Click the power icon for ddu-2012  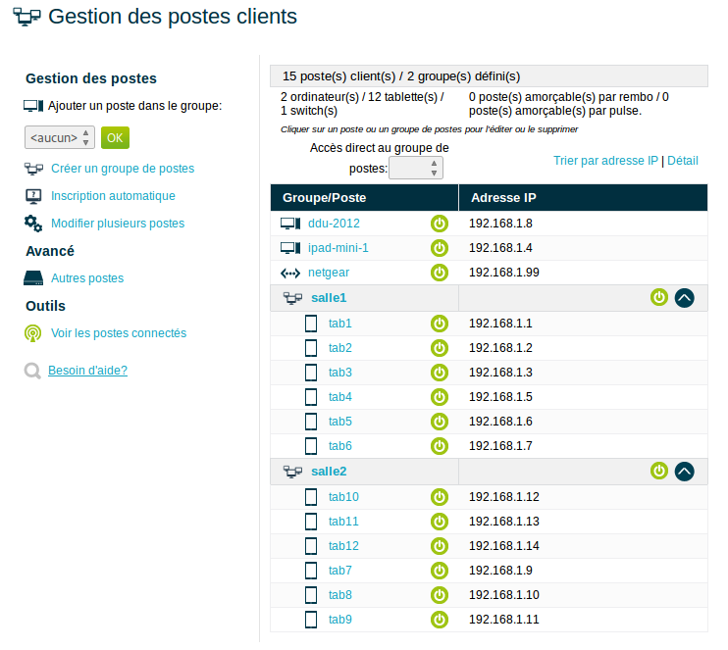440,224
